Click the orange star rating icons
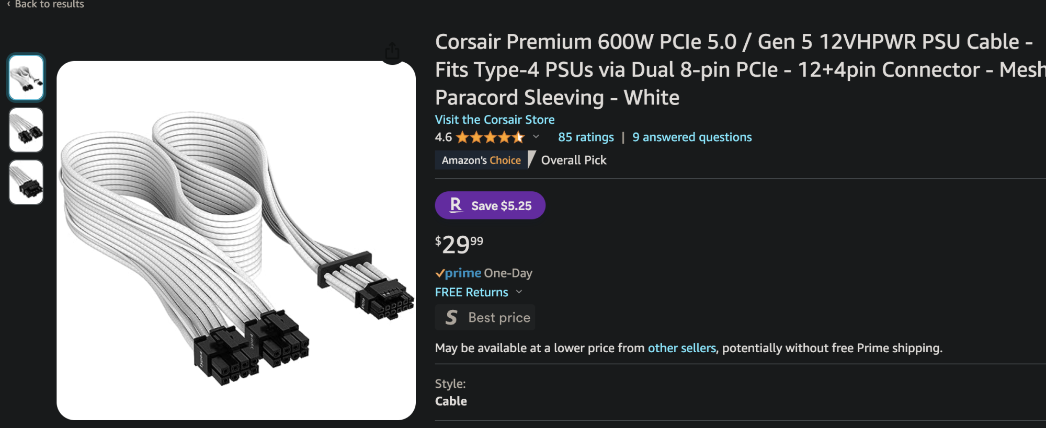This screenshot has height=428, width=1046. tap(490, 137)
